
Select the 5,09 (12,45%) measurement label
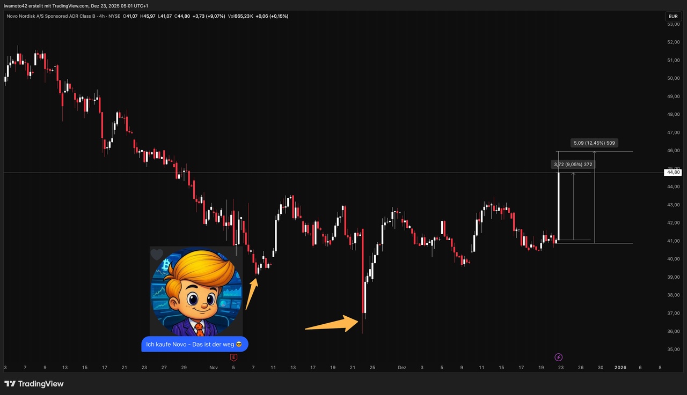[x=594, y=143]
